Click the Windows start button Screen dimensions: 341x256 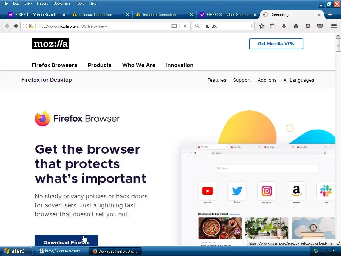tap(16, 251)
